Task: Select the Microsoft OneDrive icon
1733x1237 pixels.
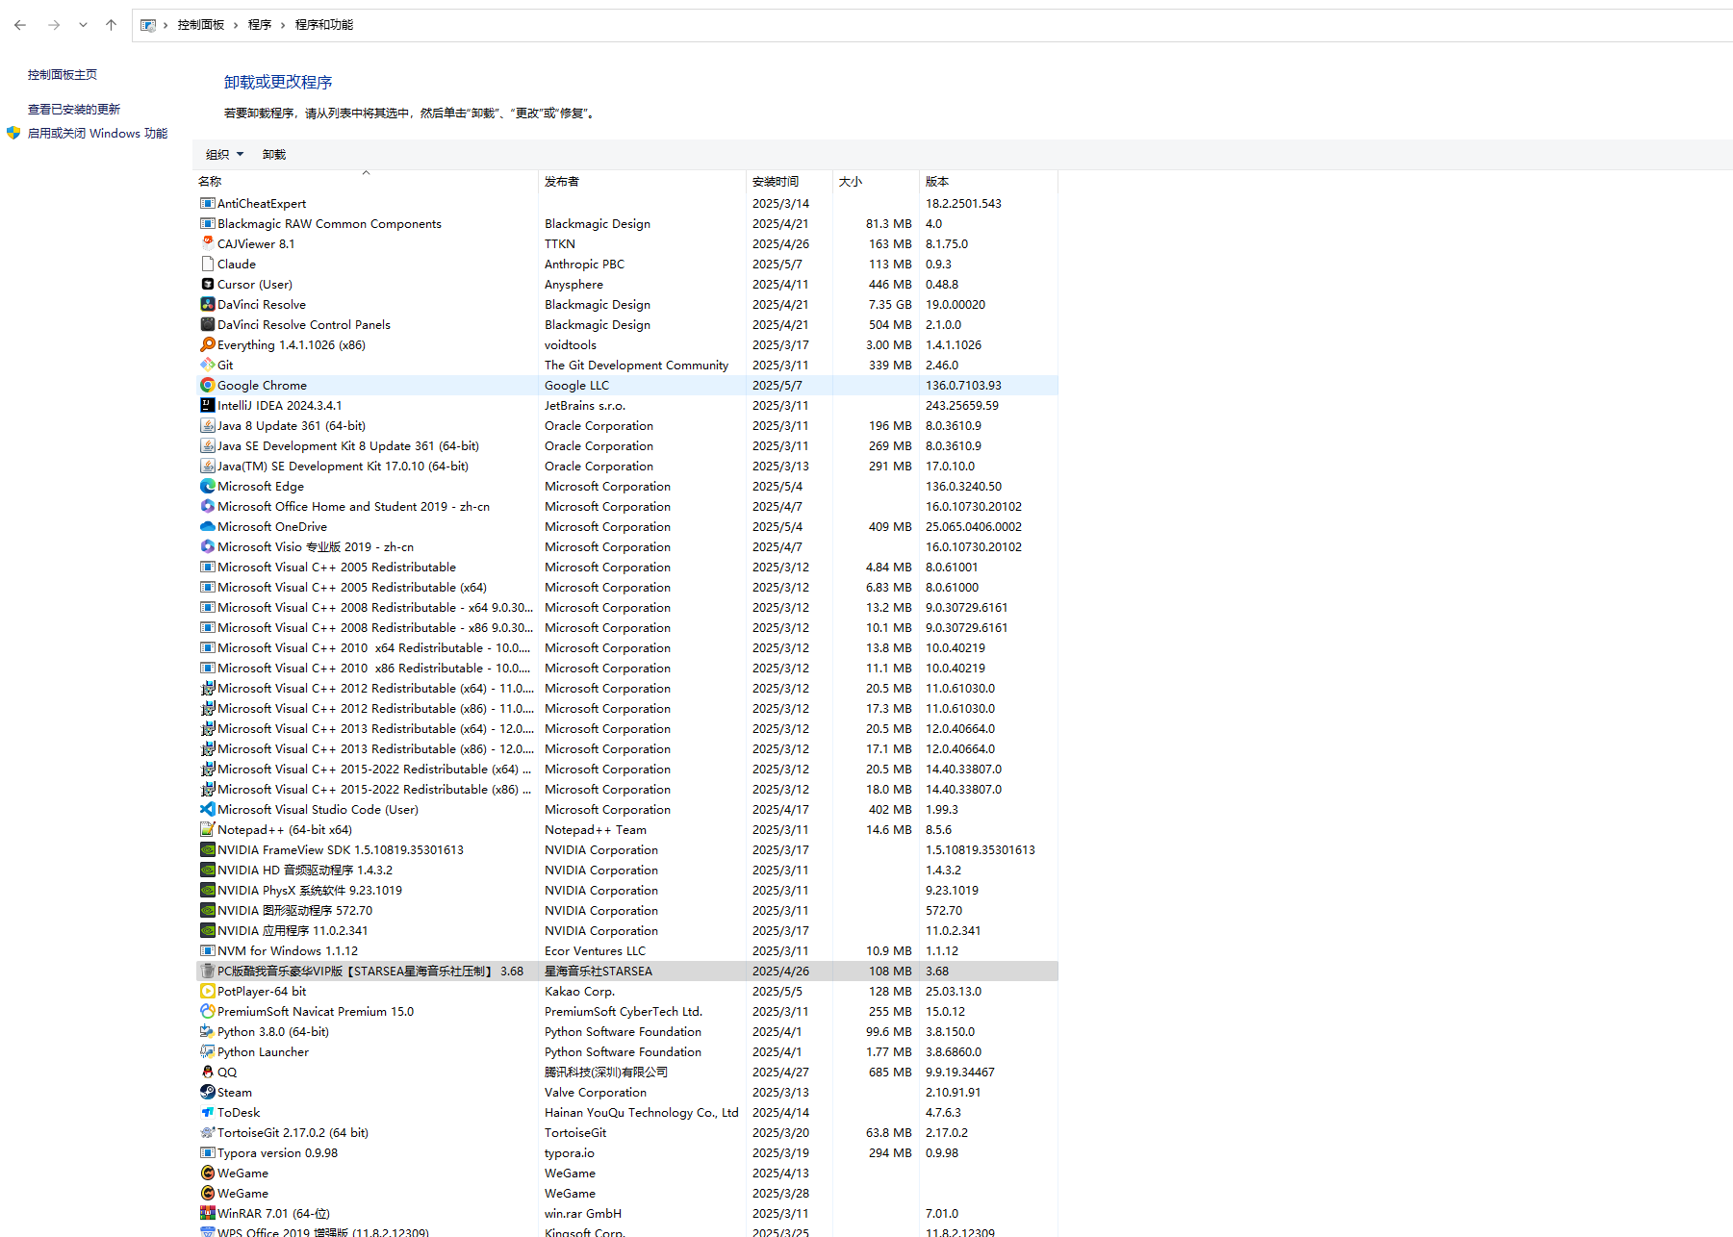Action: (207, 526)
